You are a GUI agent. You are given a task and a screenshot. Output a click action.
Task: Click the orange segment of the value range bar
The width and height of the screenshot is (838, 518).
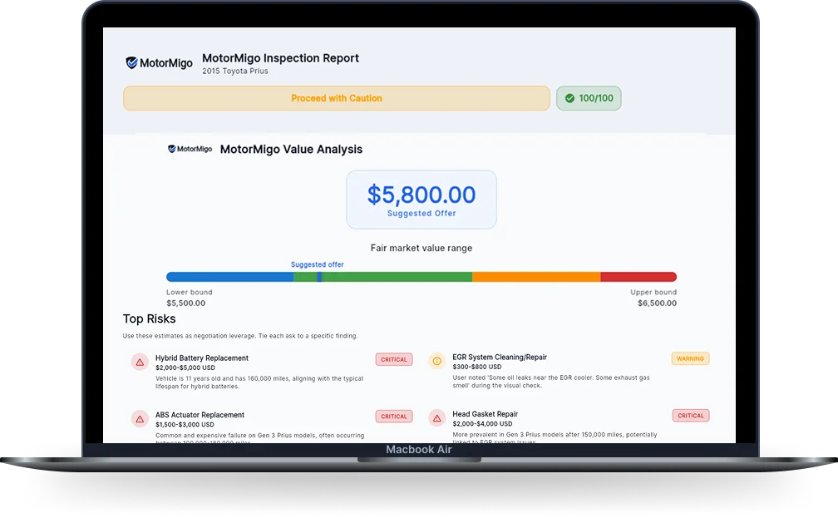tap(536, 277)
